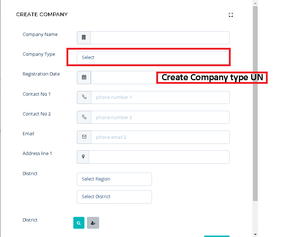This screenshot has width=295, height=237.
Task: Click the Address line 1 input field
Action: point(159,157)
